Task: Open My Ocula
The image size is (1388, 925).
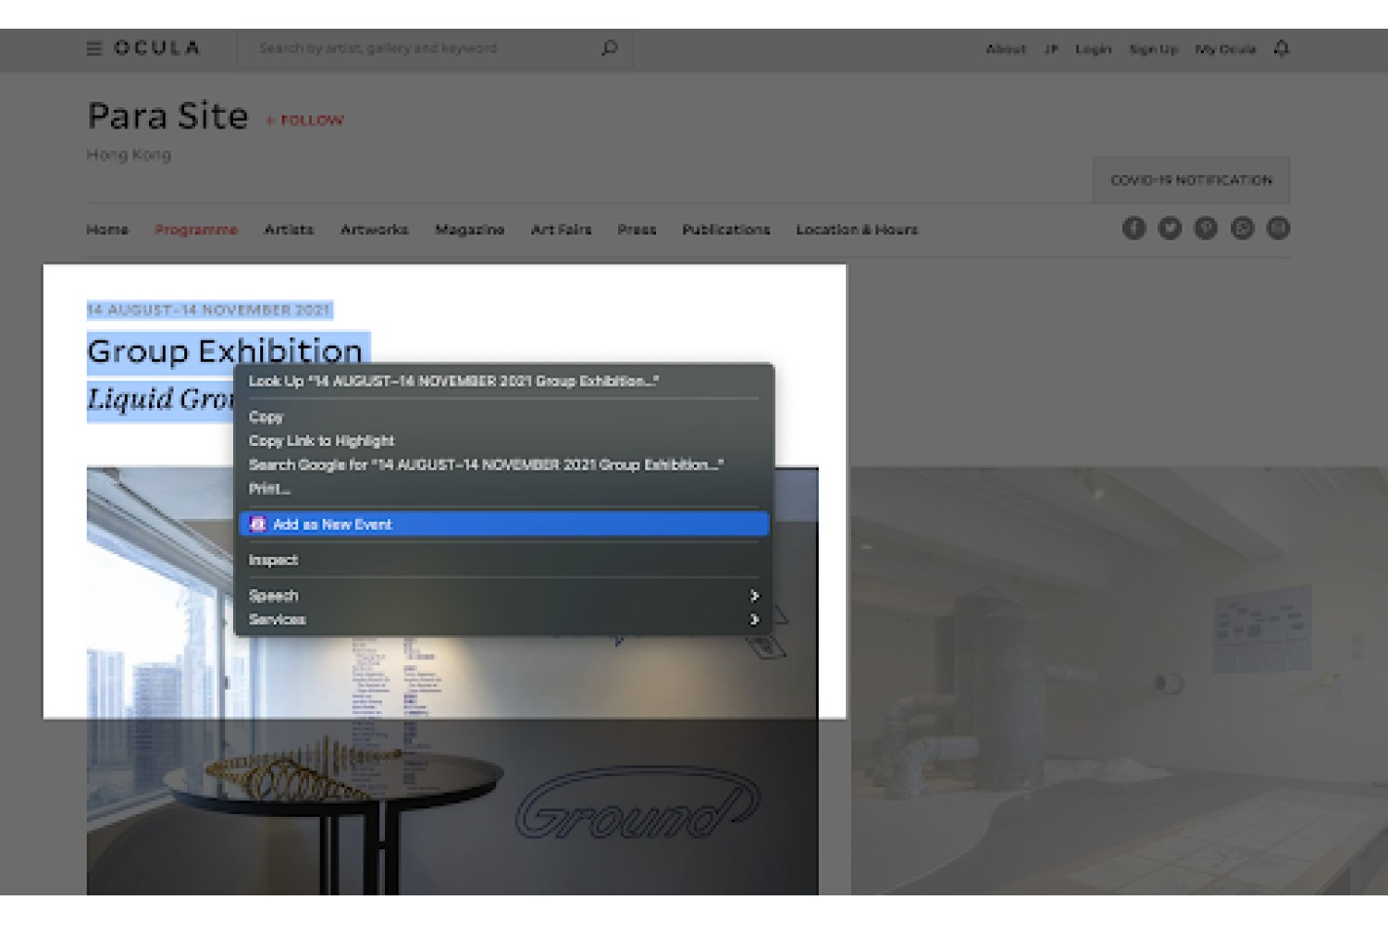Action: click(x=1225, y=49)
